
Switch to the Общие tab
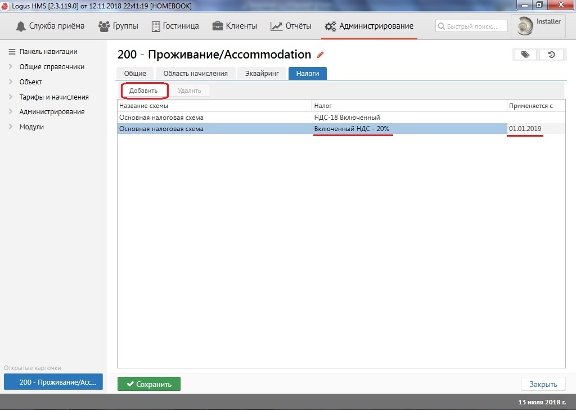pyautogui.click(x=135, y=73)
